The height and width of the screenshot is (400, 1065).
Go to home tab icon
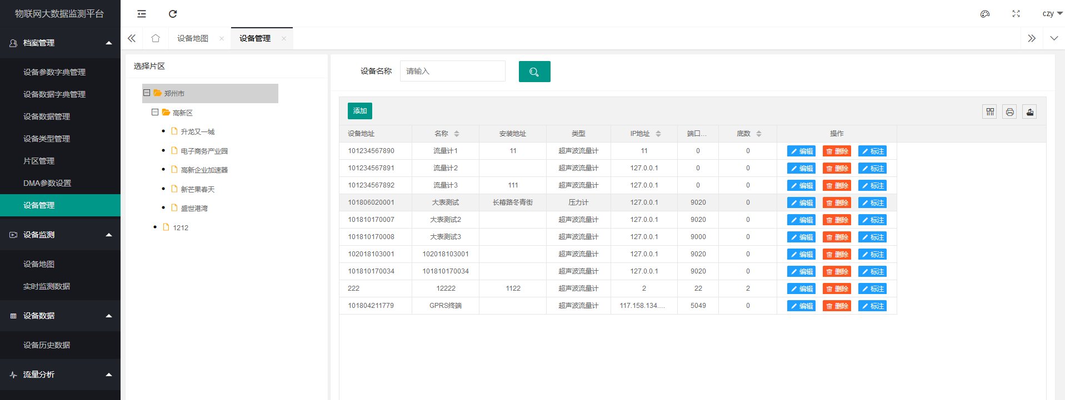click(156, 38)
